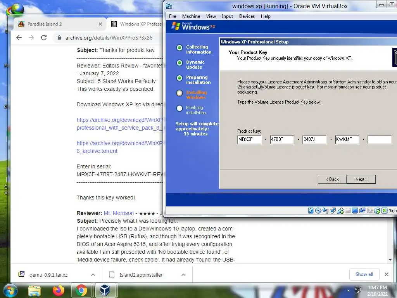This screenshot has height=298, width=397.
Task: Click the mouse integration icon in VirtualBox status bar
Action: [377, 211]
